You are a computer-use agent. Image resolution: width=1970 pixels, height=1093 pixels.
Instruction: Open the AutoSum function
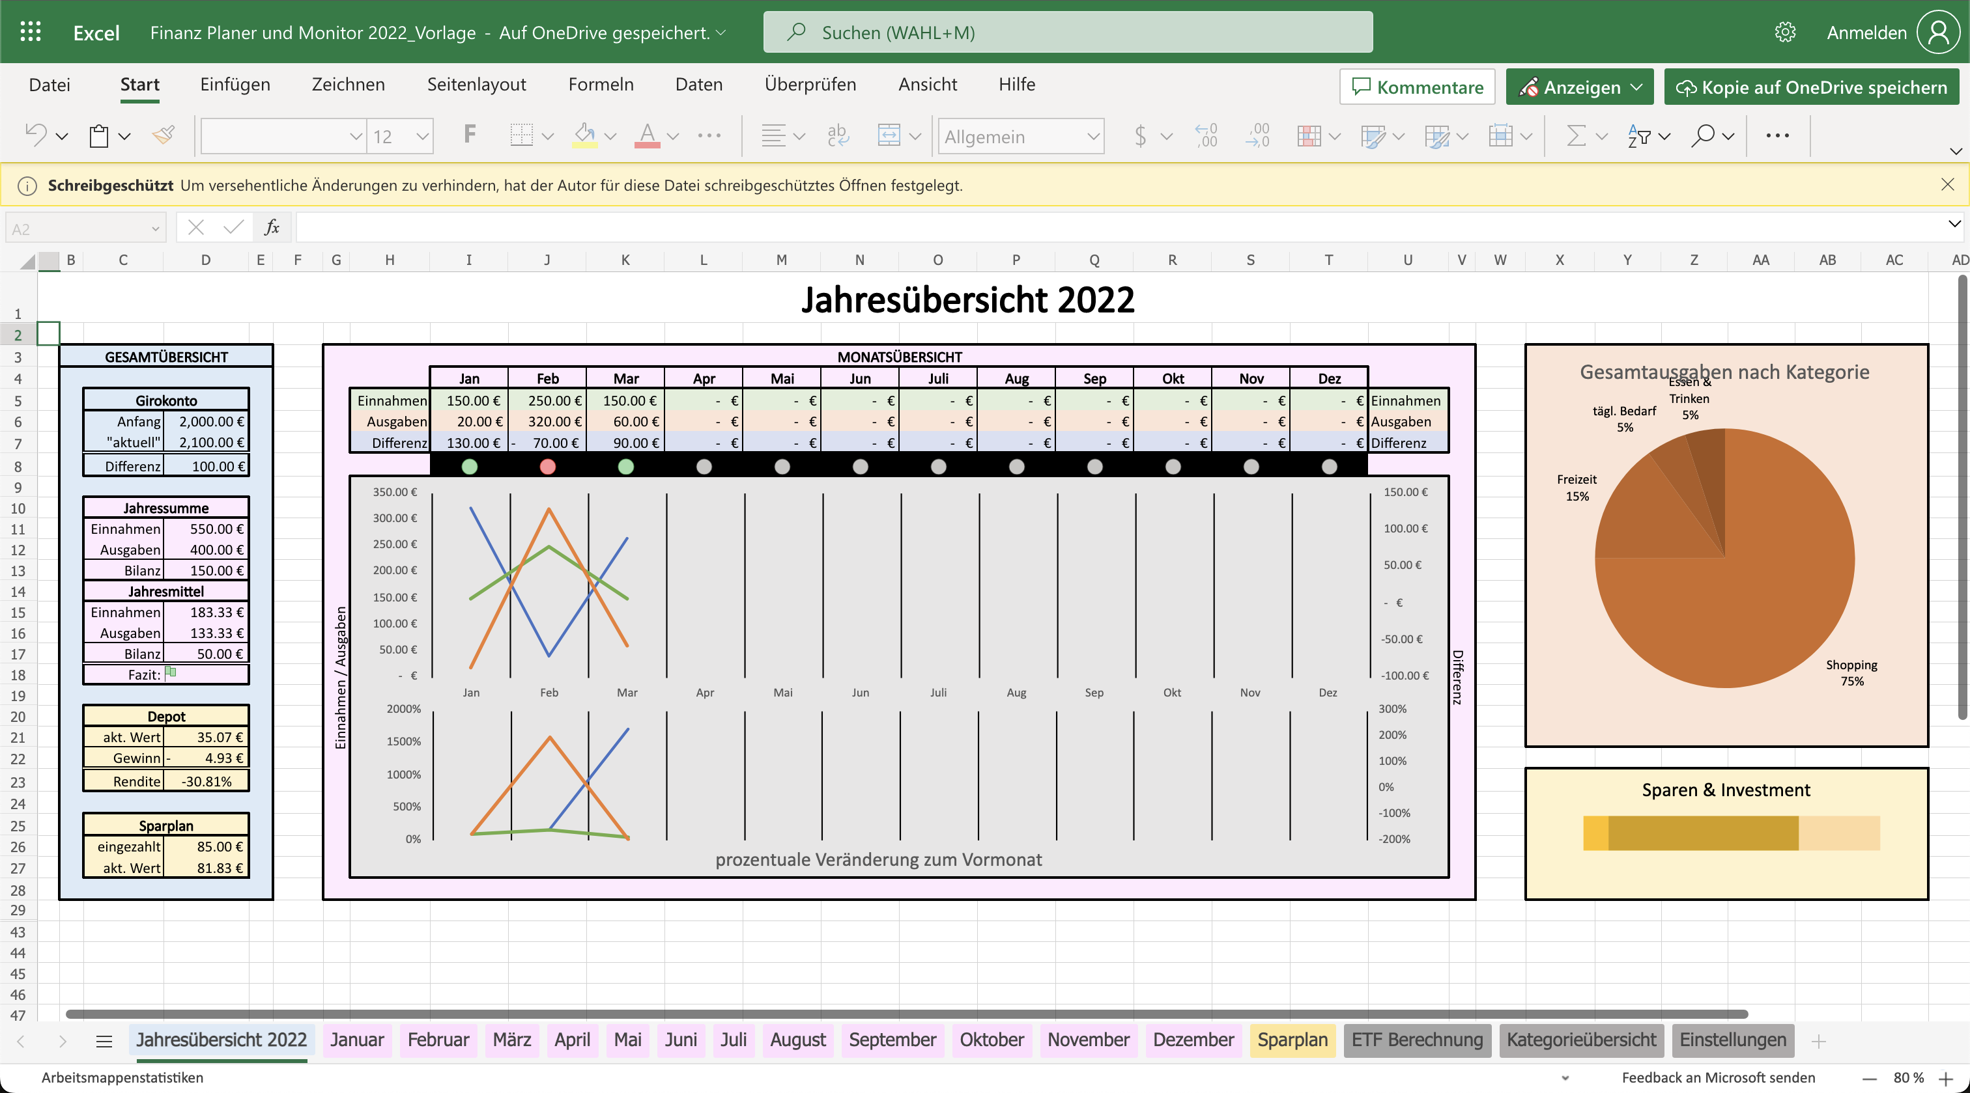pyautogui.click(x=1578, y=135)
